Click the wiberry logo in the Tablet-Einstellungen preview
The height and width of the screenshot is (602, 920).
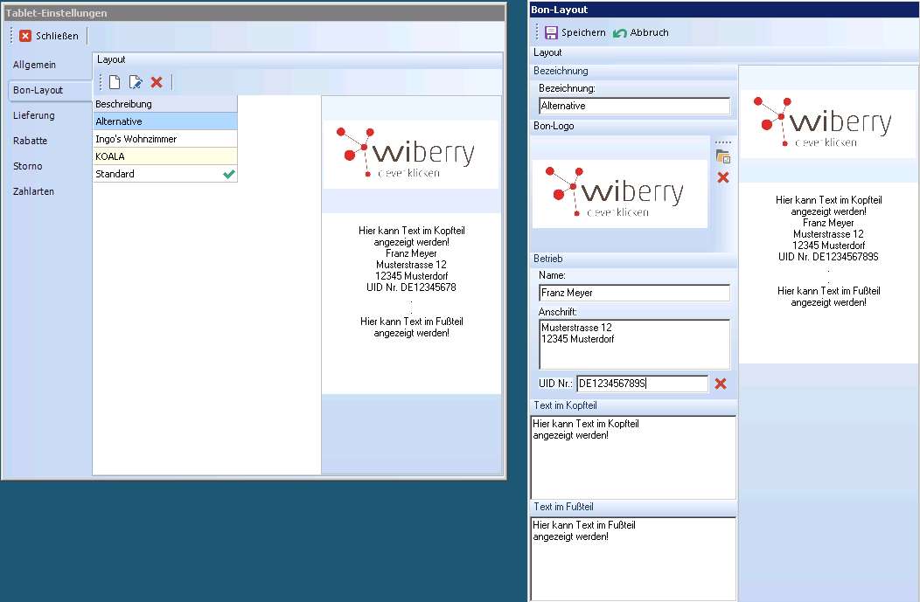pyautogui.click(x=411, y=154)
